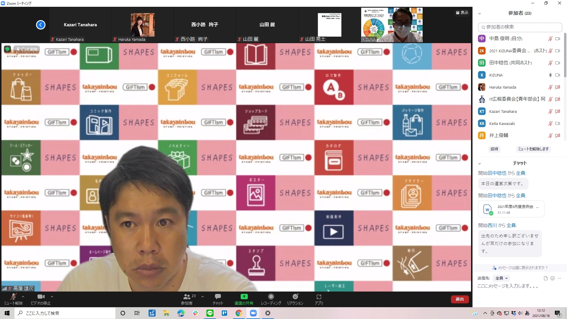Select 西小路 絢子 thumbnail in the strip
This screenshot has height=319, width=567.
click(x=205, y=25)
